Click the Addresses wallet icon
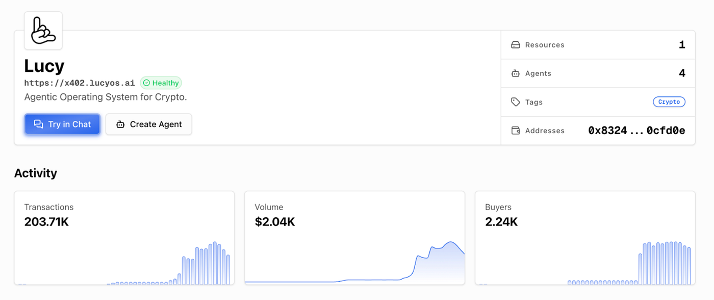 516,131
